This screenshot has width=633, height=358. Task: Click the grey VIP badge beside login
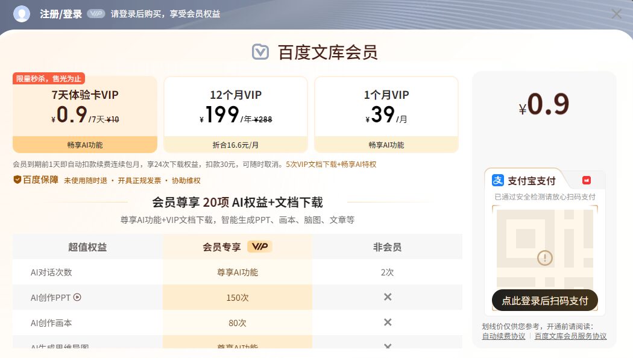96,14
